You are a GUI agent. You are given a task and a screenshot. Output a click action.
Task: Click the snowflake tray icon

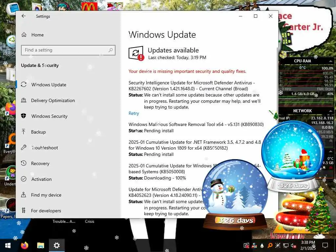click(x=278, y=245)
